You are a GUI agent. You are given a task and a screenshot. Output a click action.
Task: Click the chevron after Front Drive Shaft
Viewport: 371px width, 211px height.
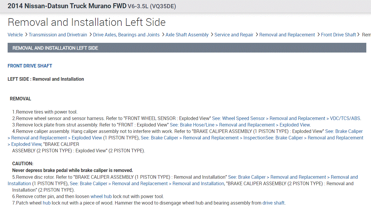(358, 35)
